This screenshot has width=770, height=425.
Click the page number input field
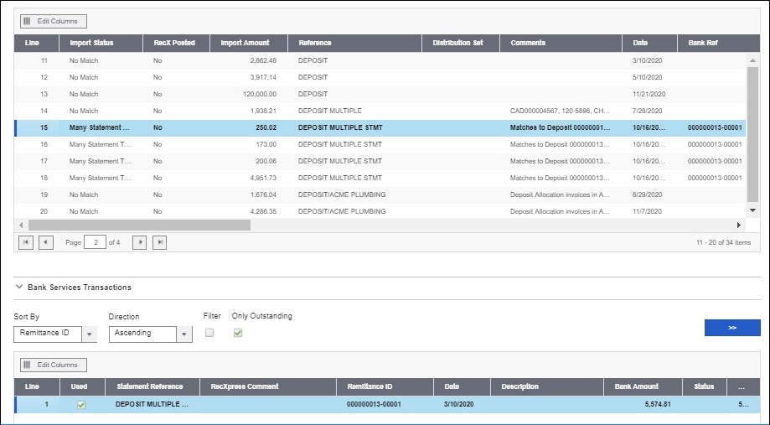(95, 242)
